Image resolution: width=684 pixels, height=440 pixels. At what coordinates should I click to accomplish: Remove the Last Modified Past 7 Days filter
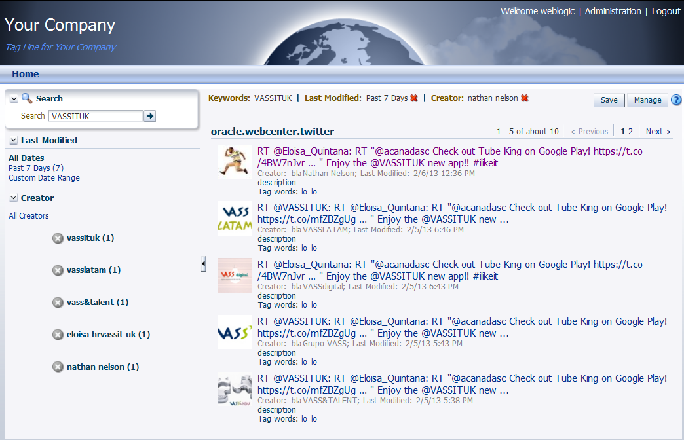413,98
